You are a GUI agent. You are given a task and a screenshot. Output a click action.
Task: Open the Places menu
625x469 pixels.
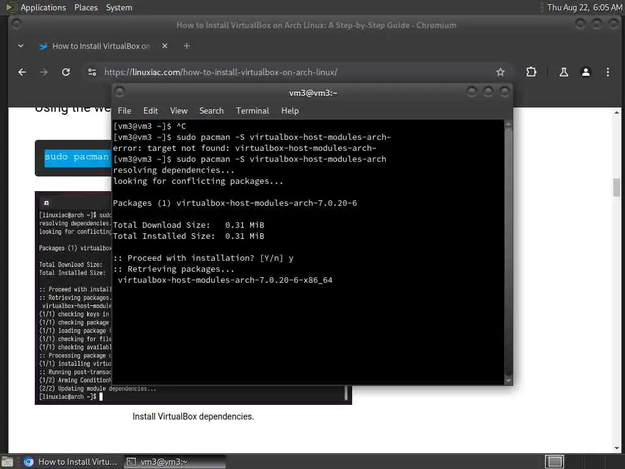coord(86,7)
